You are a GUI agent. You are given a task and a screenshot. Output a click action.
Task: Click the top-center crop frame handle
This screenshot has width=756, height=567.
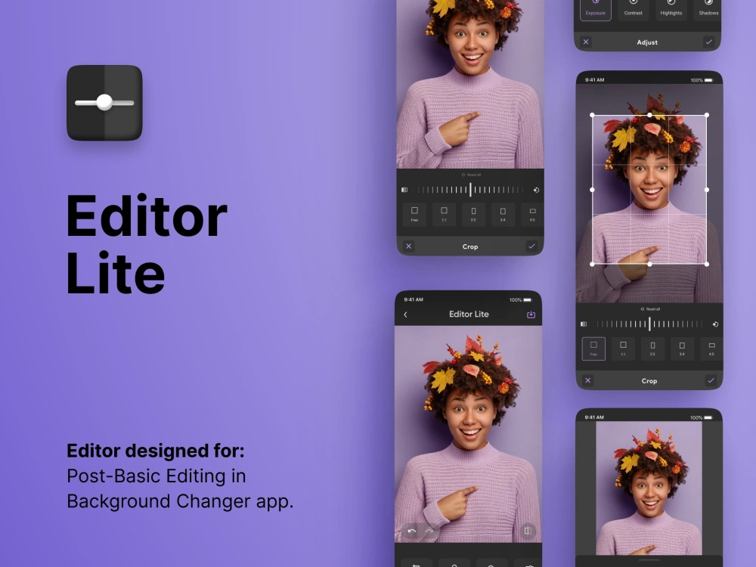649,115
